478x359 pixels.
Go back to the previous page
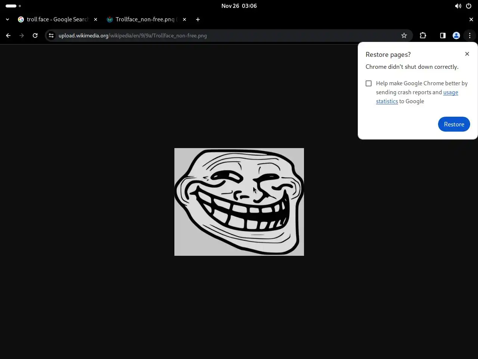click(x=8, y=36)
